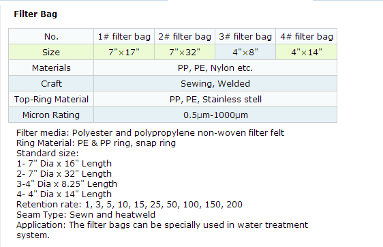This screenshot has height=247, width=383.
Task: Click the 7"×32" size cell
Action: point(185,52)
